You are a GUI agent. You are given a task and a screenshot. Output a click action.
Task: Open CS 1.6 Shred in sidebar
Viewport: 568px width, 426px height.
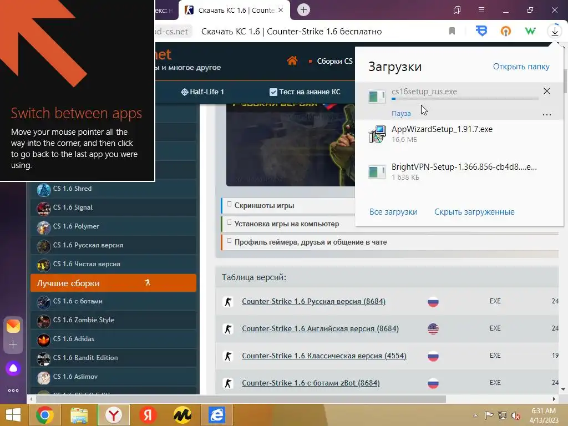[113, 189]
